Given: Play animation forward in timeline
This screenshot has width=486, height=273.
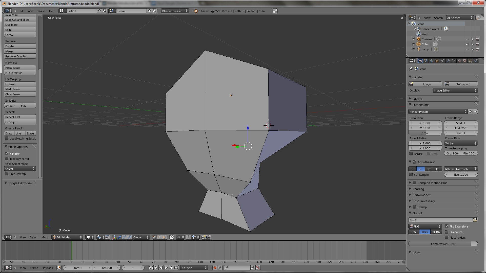Looking at the screenshot, I should (x=166, y=268).
